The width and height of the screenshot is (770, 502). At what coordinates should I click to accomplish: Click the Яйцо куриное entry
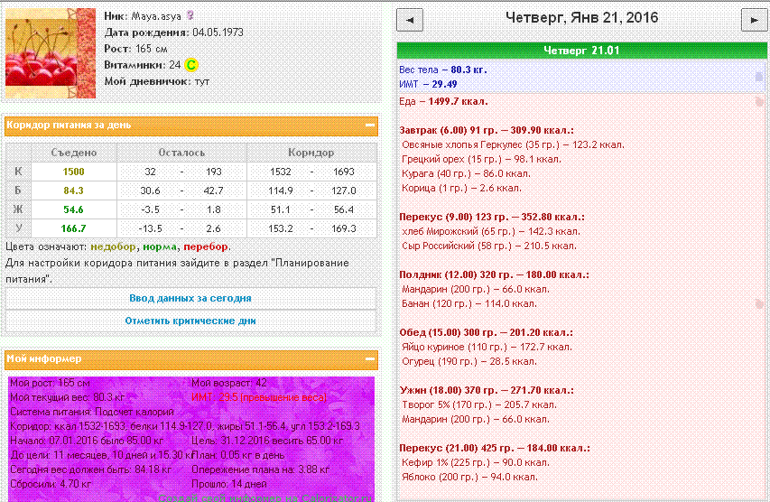(487, 347)
